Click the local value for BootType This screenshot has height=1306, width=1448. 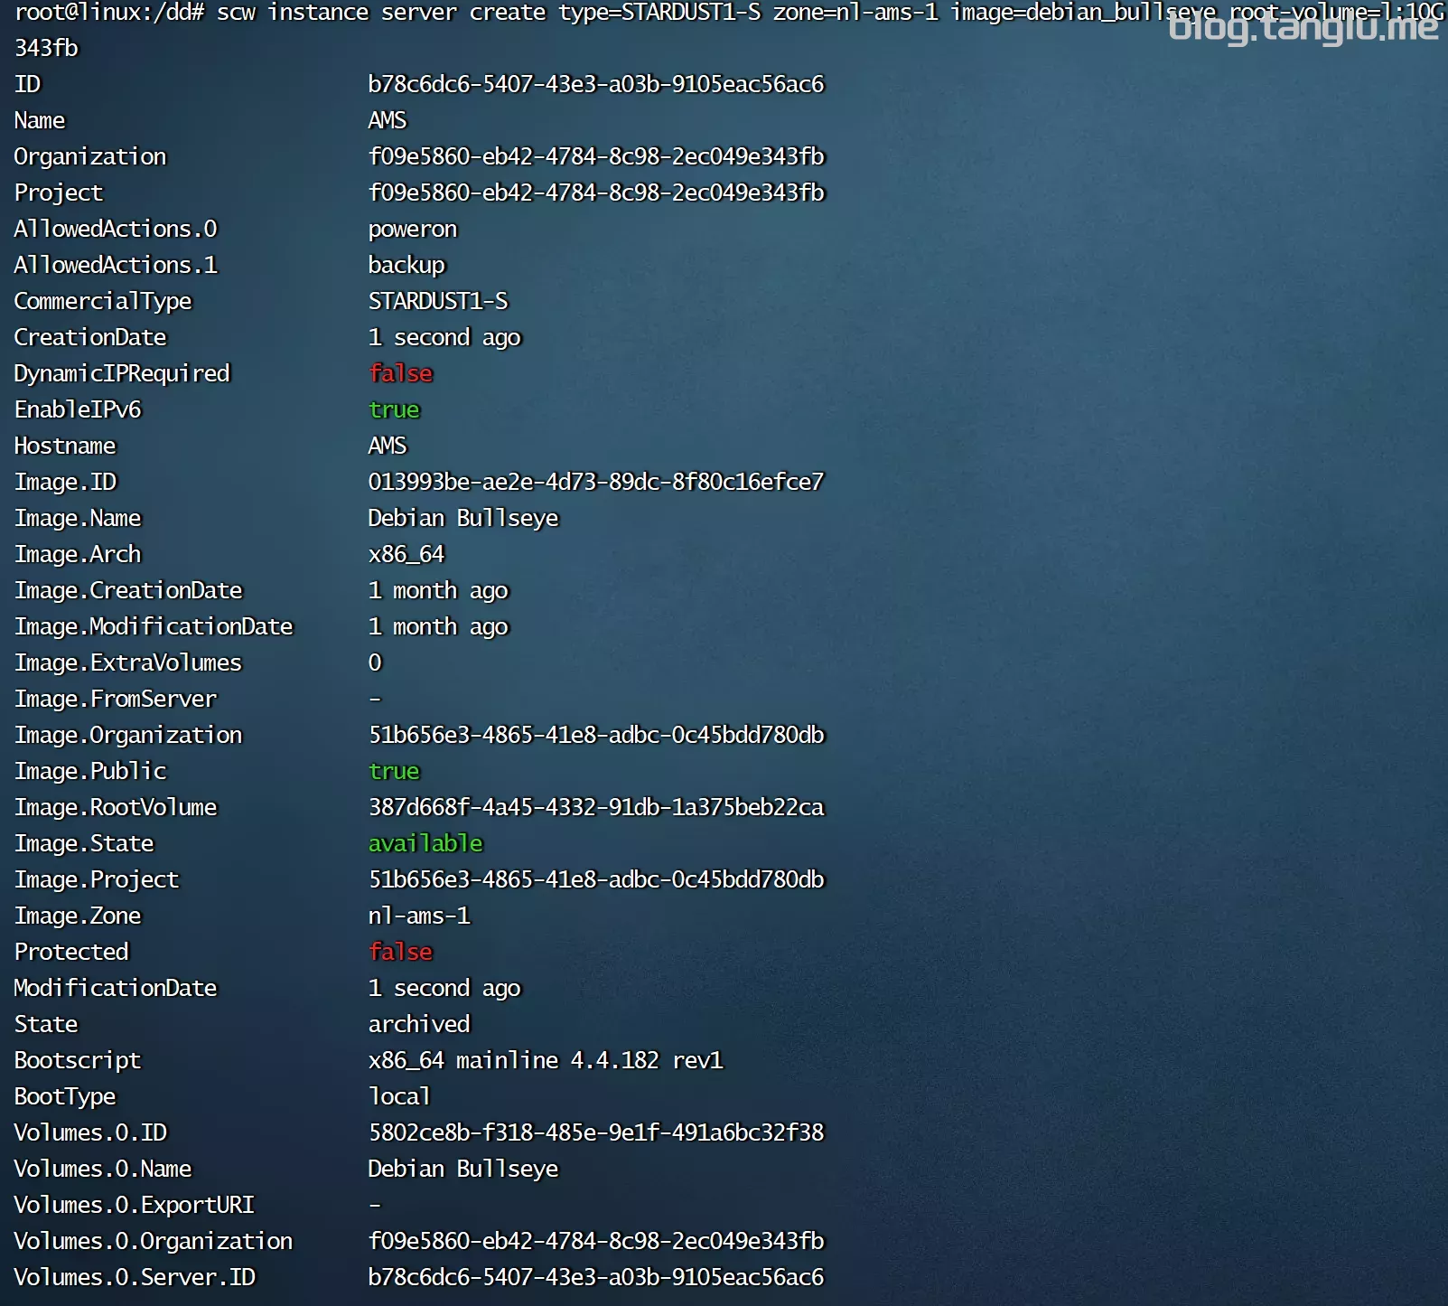coord(399,1096)
